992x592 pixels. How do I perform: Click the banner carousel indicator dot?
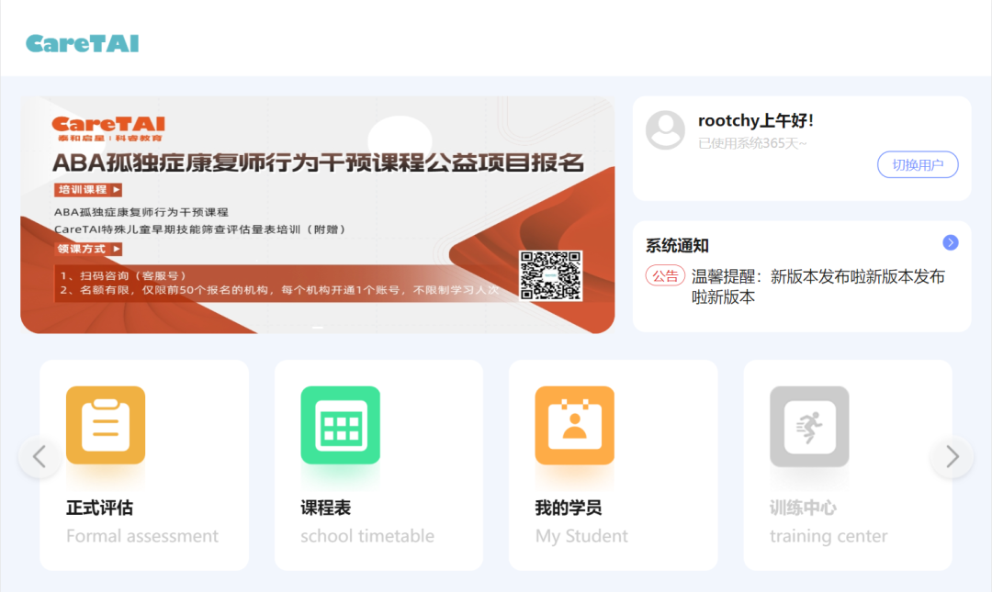tap(318, 327)
